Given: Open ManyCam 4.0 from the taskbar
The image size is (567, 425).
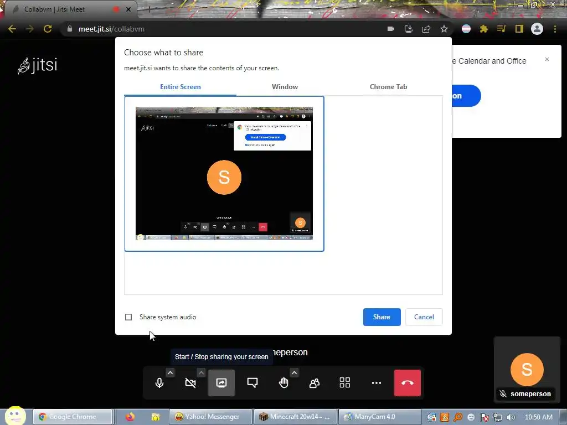Looking at the screenshot, I should click(x=380, y=417).
